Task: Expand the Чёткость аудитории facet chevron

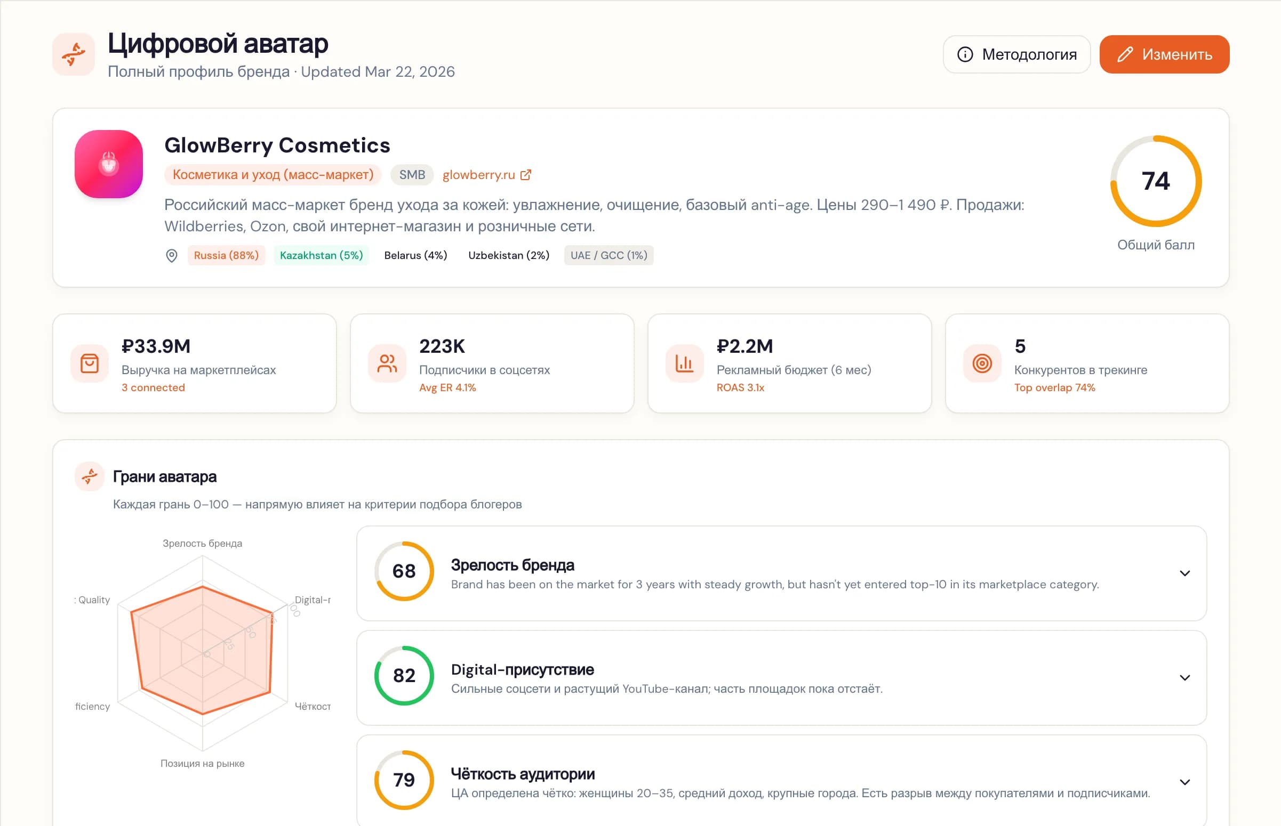Action: tap(1185, 782)
